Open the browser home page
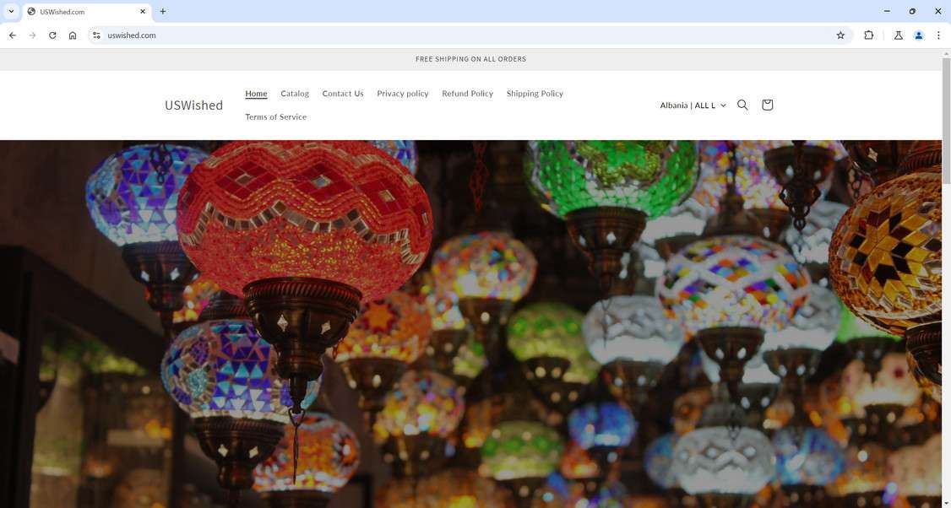951x508 pixels. tap(73, 35)
